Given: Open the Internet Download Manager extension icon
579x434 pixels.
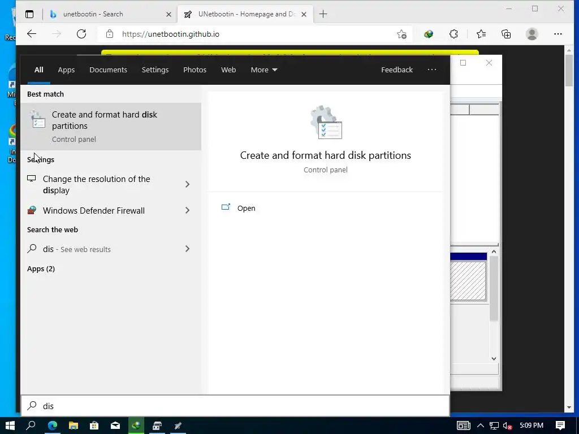Looking at the screenshot, I should click(x=429, y=34).
